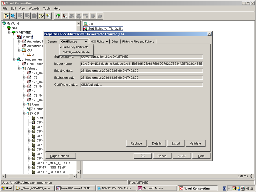Click inside the Subject name field
The height and width of the screenshot is (192, 256).
(x=142, y=57)
